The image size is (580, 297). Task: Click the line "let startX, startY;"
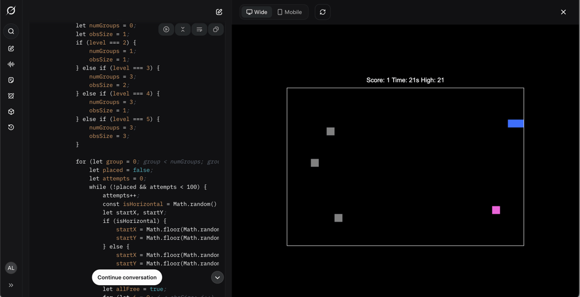(135, 212)
